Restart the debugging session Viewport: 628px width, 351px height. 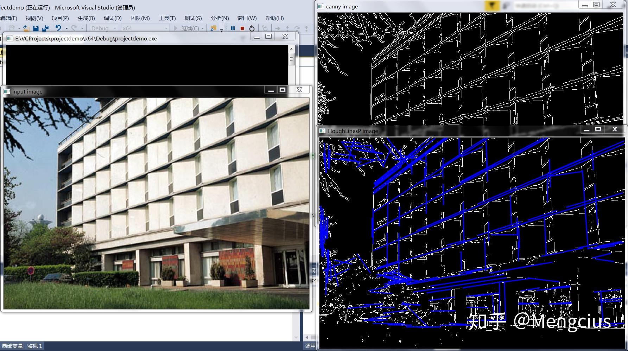click(x=252, y=28)
